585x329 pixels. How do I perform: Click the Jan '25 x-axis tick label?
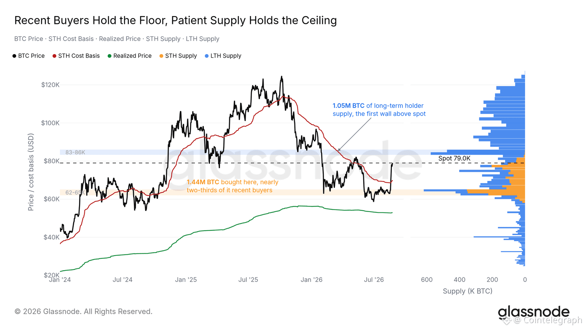point(186,280)
